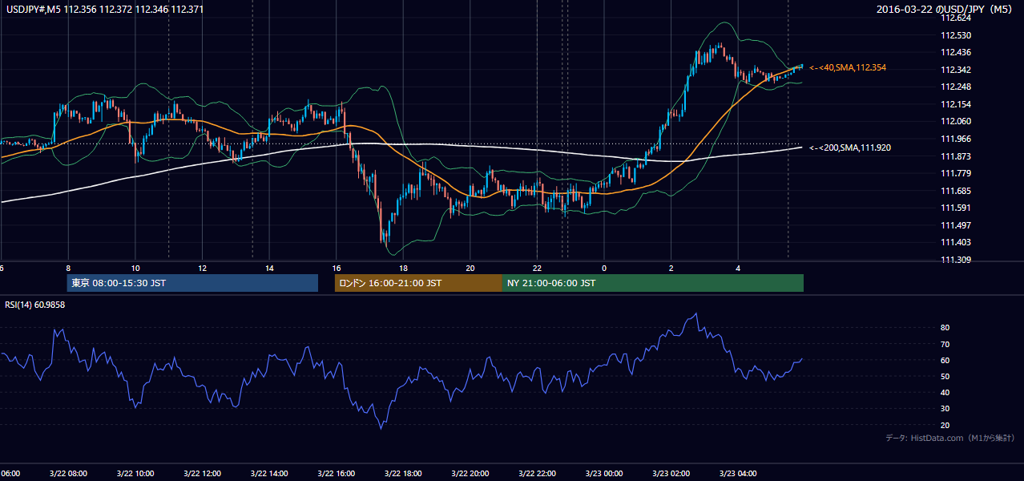This screenshot has width=1024, height=481.
Task: Click hour tick 10 under the price chart
Action: pyautogui.click(x=135, y=269)
